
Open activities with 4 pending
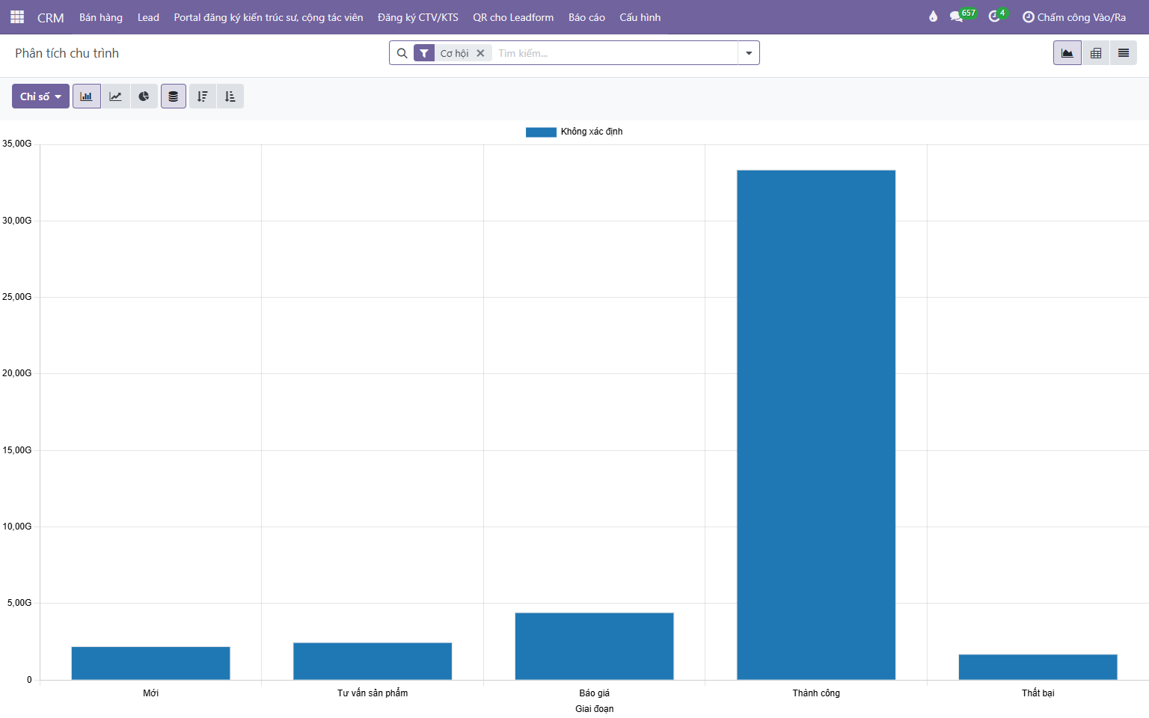point(997,16)
